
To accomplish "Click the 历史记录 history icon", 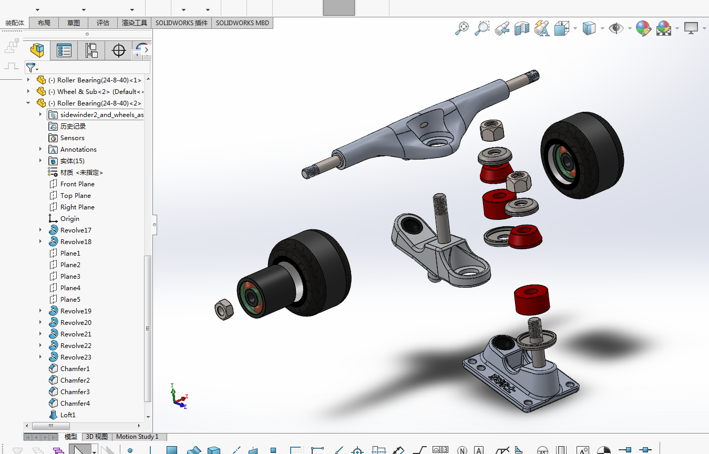I will click(53, 126).
